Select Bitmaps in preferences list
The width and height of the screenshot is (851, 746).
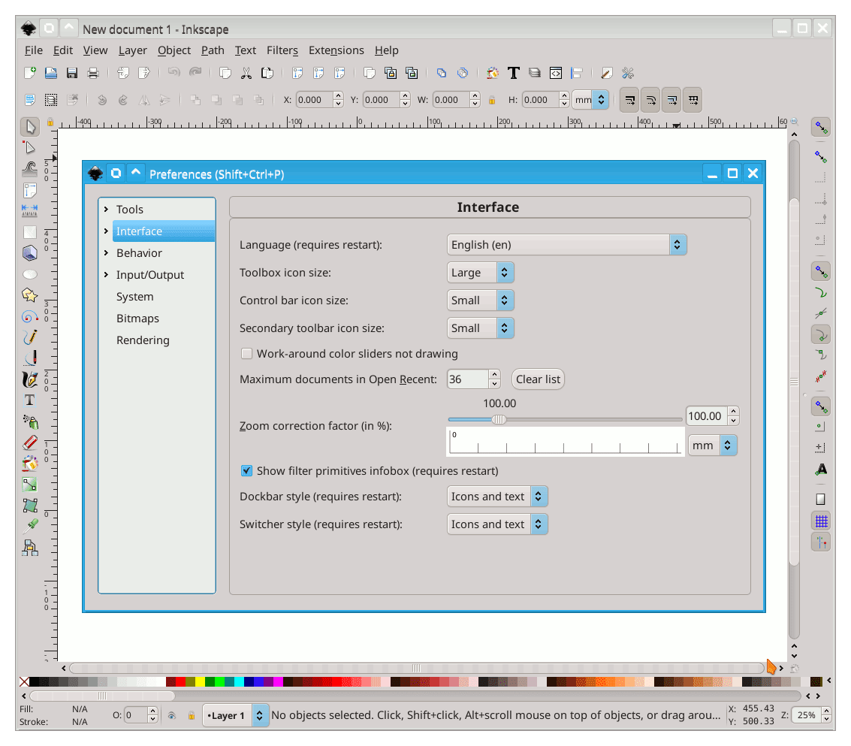137,319
